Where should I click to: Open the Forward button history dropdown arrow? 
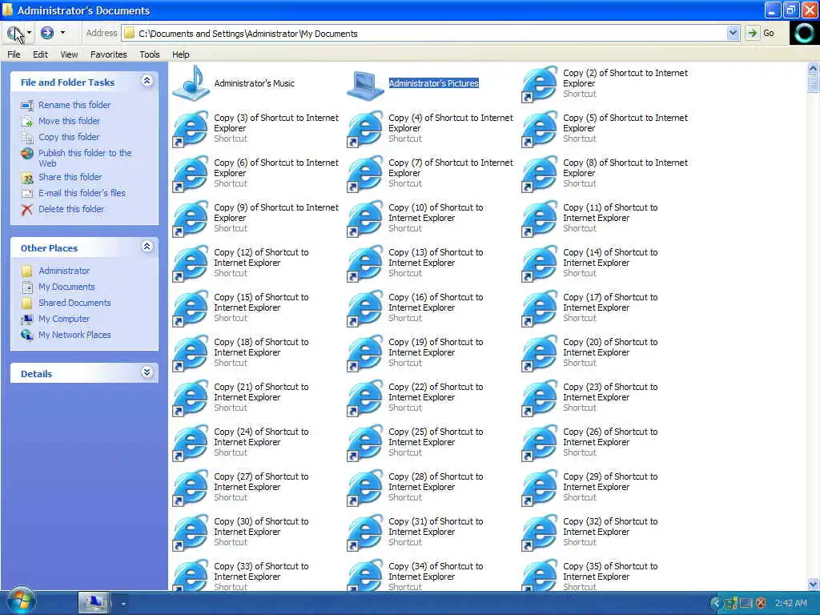(x=62, y=33)
